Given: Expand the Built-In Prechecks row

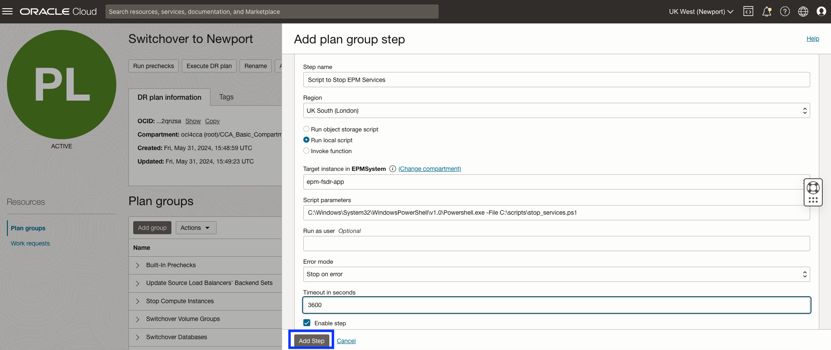Looking at the screenshot, I should 138,265.
